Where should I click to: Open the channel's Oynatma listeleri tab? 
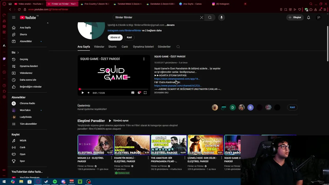tap(143, 47)
